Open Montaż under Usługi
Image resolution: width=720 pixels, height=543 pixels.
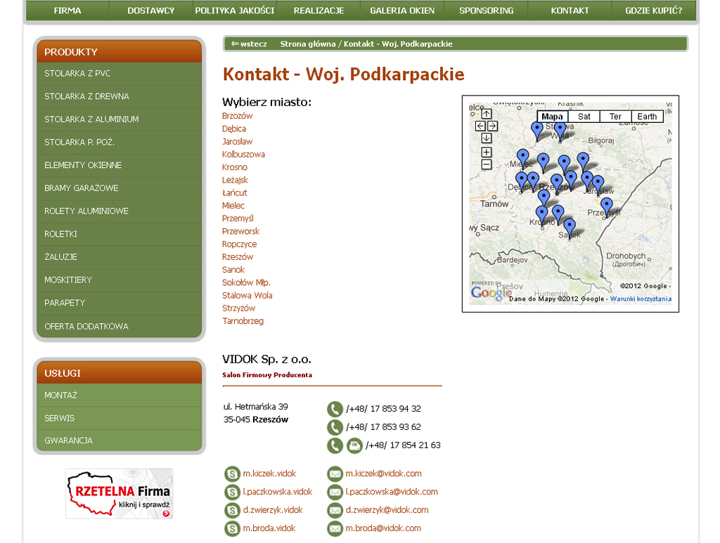(61, 395)
